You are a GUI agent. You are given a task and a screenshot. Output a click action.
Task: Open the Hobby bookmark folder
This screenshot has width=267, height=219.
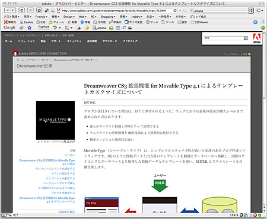coord(136,17)
